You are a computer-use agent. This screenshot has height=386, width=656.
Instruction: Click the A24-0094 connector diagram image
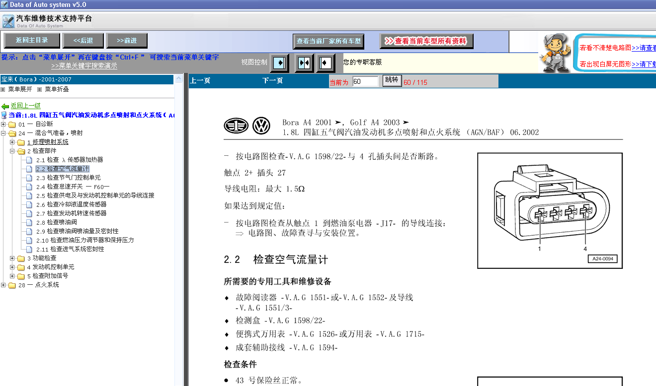pyautogui.click(x=550, y=210)
